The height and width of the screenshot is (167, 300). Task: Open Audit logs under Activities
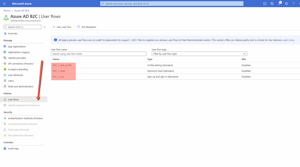pos(13,149)
